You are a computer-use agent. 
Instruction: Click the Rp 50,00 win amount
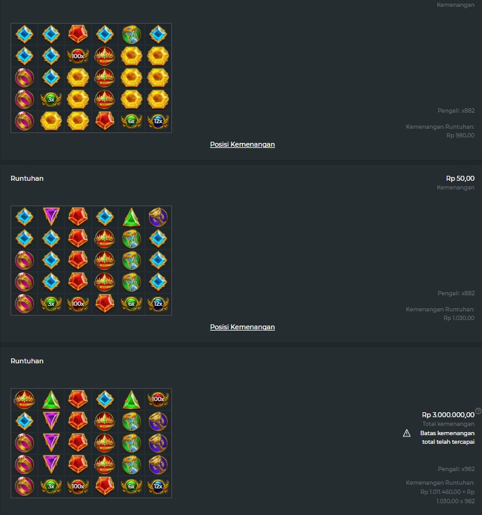[460, 178]
